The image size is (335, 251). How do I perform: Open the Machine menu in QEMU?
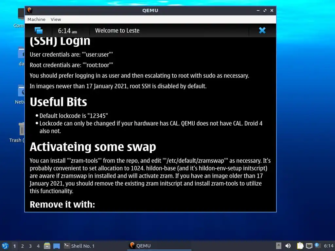[36, 19]
